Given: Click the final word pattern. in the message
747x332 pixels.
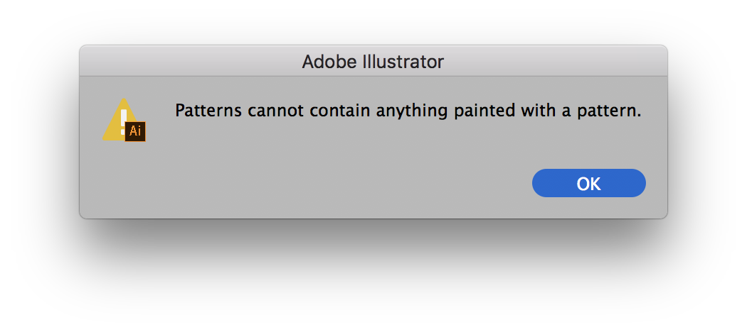Looking at the screenshot, I should pos(609,111).
